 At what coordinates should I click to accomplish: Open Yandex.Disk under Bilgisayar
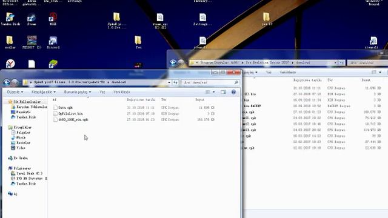point(24,183)
